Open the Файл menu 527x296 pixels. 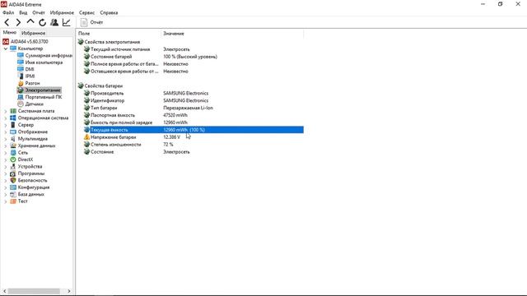tap(8, 12)
